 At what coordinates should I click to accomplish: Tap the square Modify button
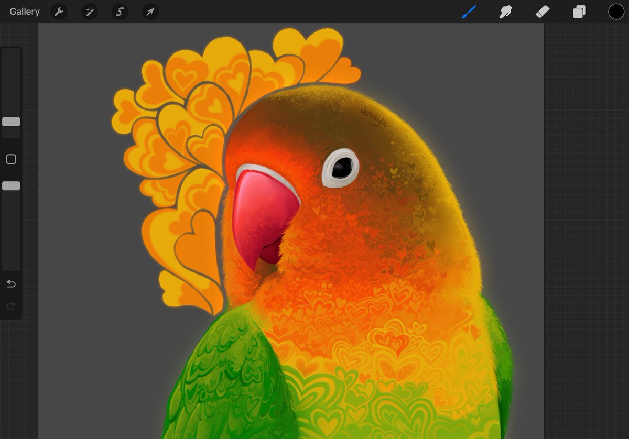click(x=11, y=159)
